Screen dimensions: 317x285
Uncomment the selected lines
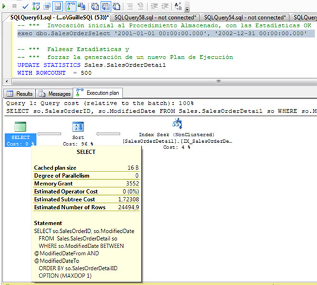141,6
